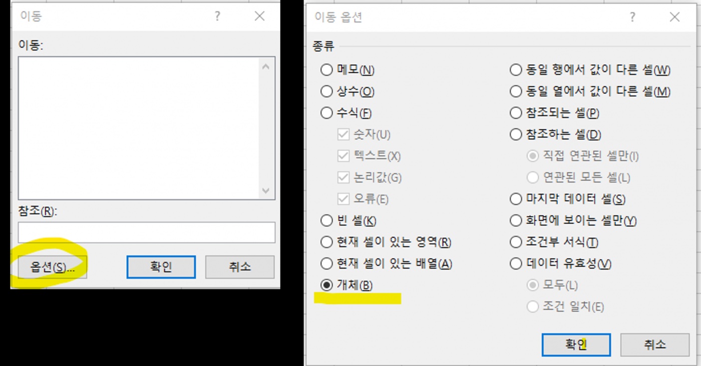Select the 수식(F) radio option

(x=326, y=113)
